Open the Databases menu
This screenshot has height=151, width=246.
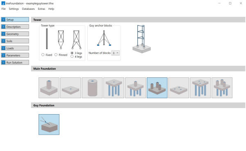[x=28, y=9]
